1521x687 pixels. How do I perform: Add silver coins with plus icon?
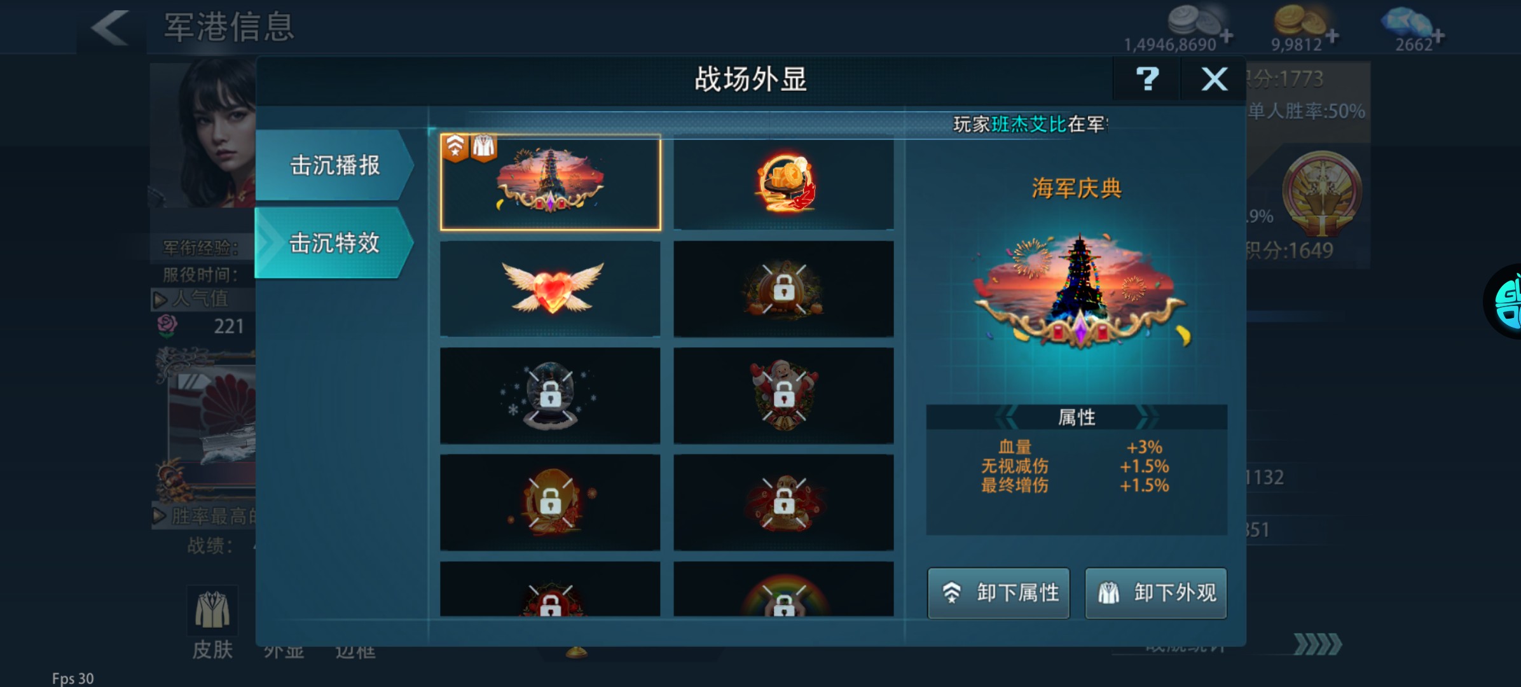[1227, 36]
